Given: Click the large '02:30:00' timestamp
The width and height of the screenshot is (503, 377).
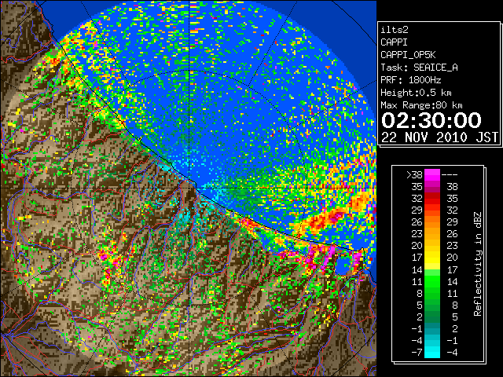Looking at the screenshot, I should click(x=431, y=120).
